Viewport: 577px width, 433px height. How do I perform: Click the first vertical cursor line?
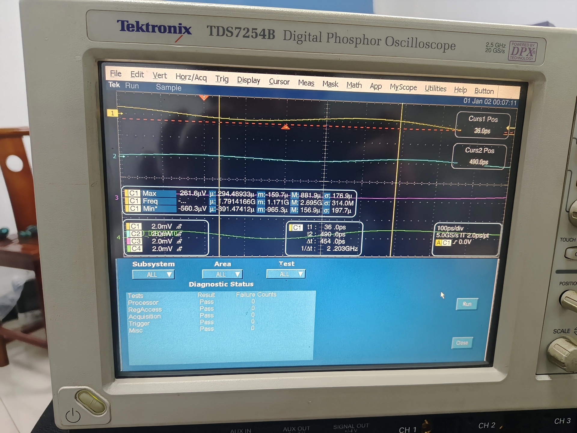click(x=219, y=176)
